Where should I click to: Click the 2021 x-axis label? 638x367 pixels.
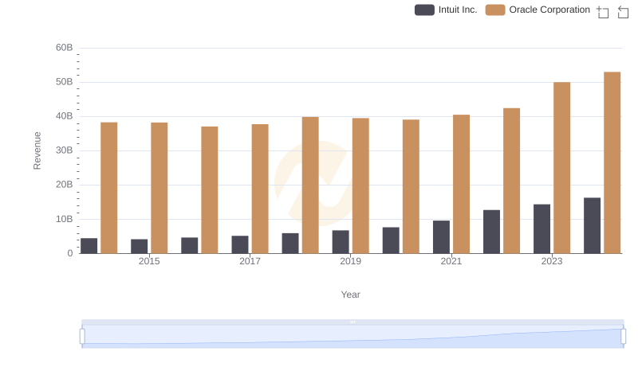(x=451, y=261)
